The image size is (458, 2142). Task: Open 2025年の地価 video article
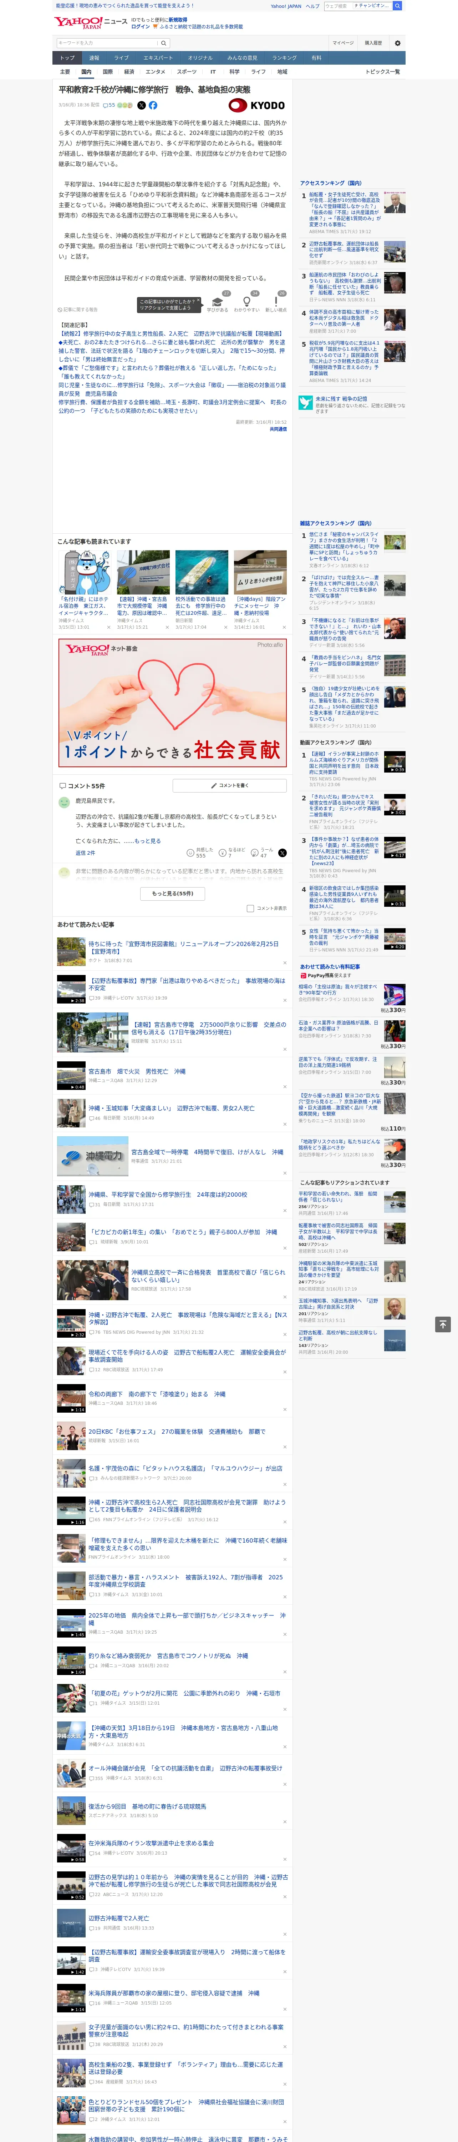(187, 1618)
